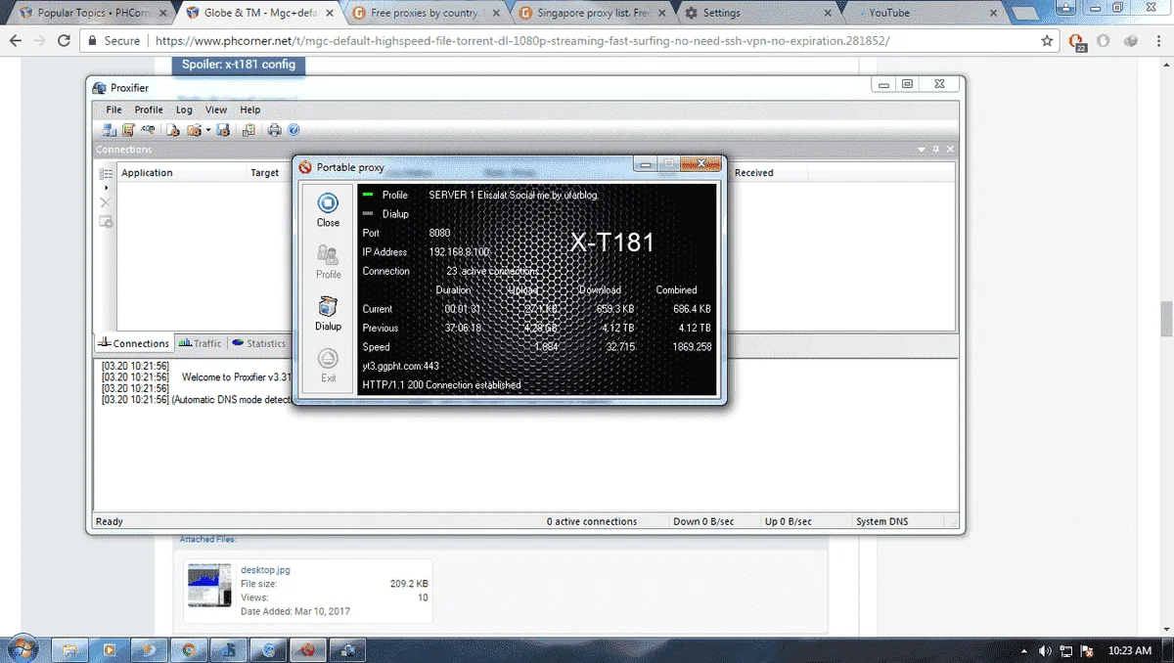Open the Log menu in Proxifier

(x=184, y=110)
